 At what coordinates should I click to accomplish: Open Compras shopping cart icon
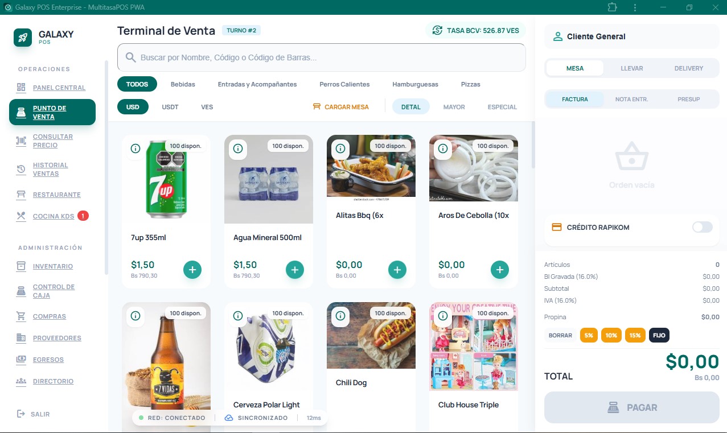pos(21,316)
